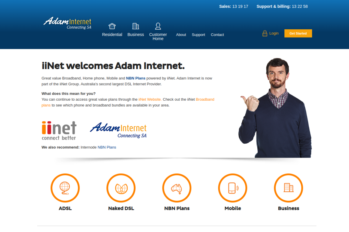Open the ADSL globe circle icon
Screen dimensions: 349x232
65,188
